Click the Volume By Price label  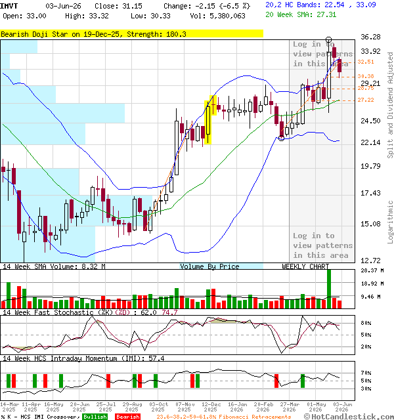coord(209,266)
